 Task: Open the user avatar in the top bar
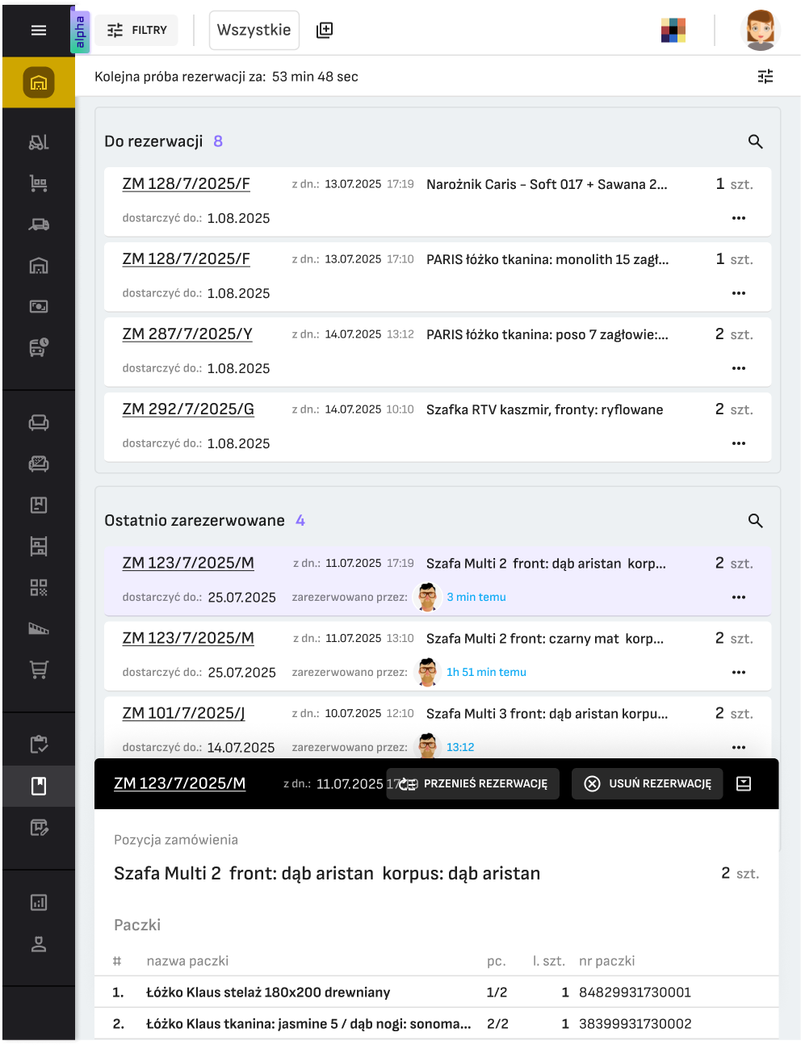tap(761, 30)
